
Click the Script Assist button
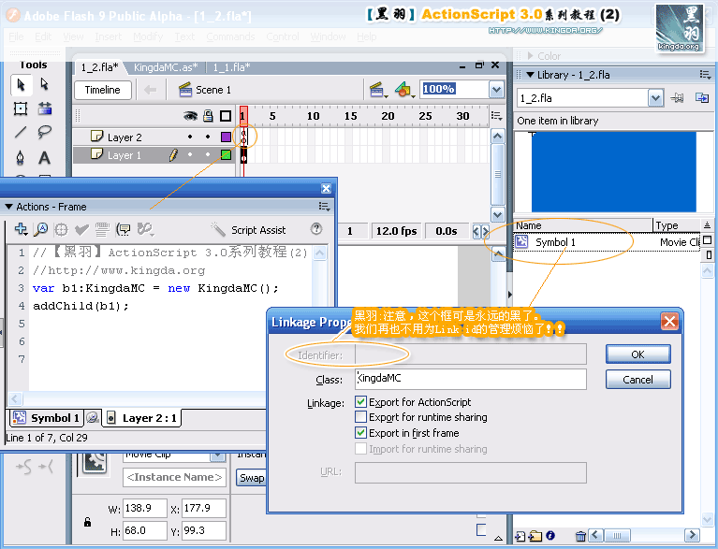[x=250, y=230]
